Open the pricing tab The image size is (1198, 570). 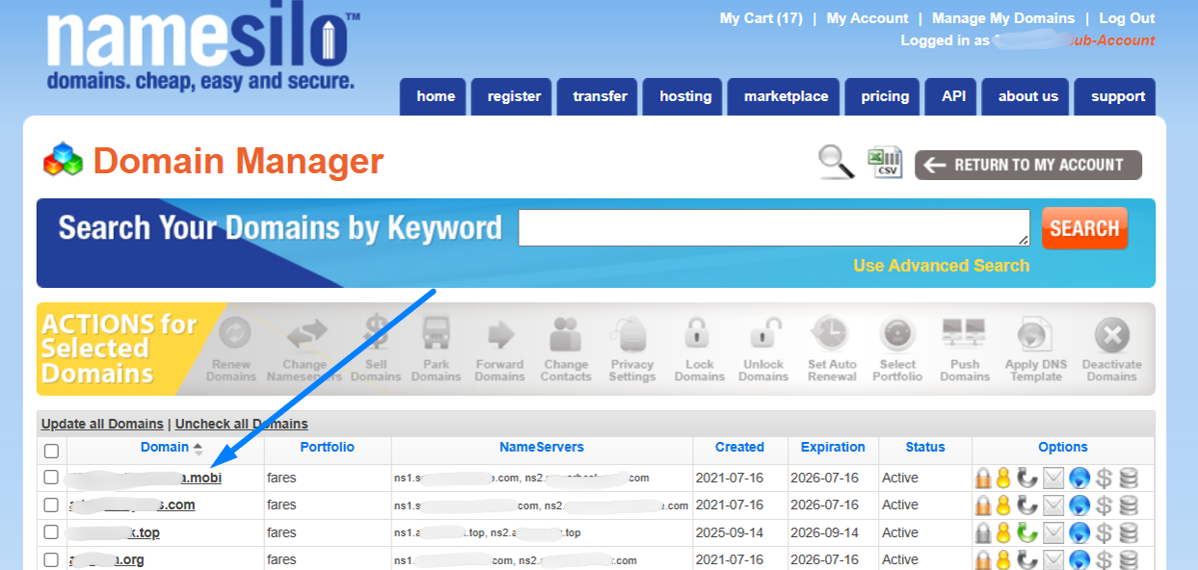(x=882, y=96)
